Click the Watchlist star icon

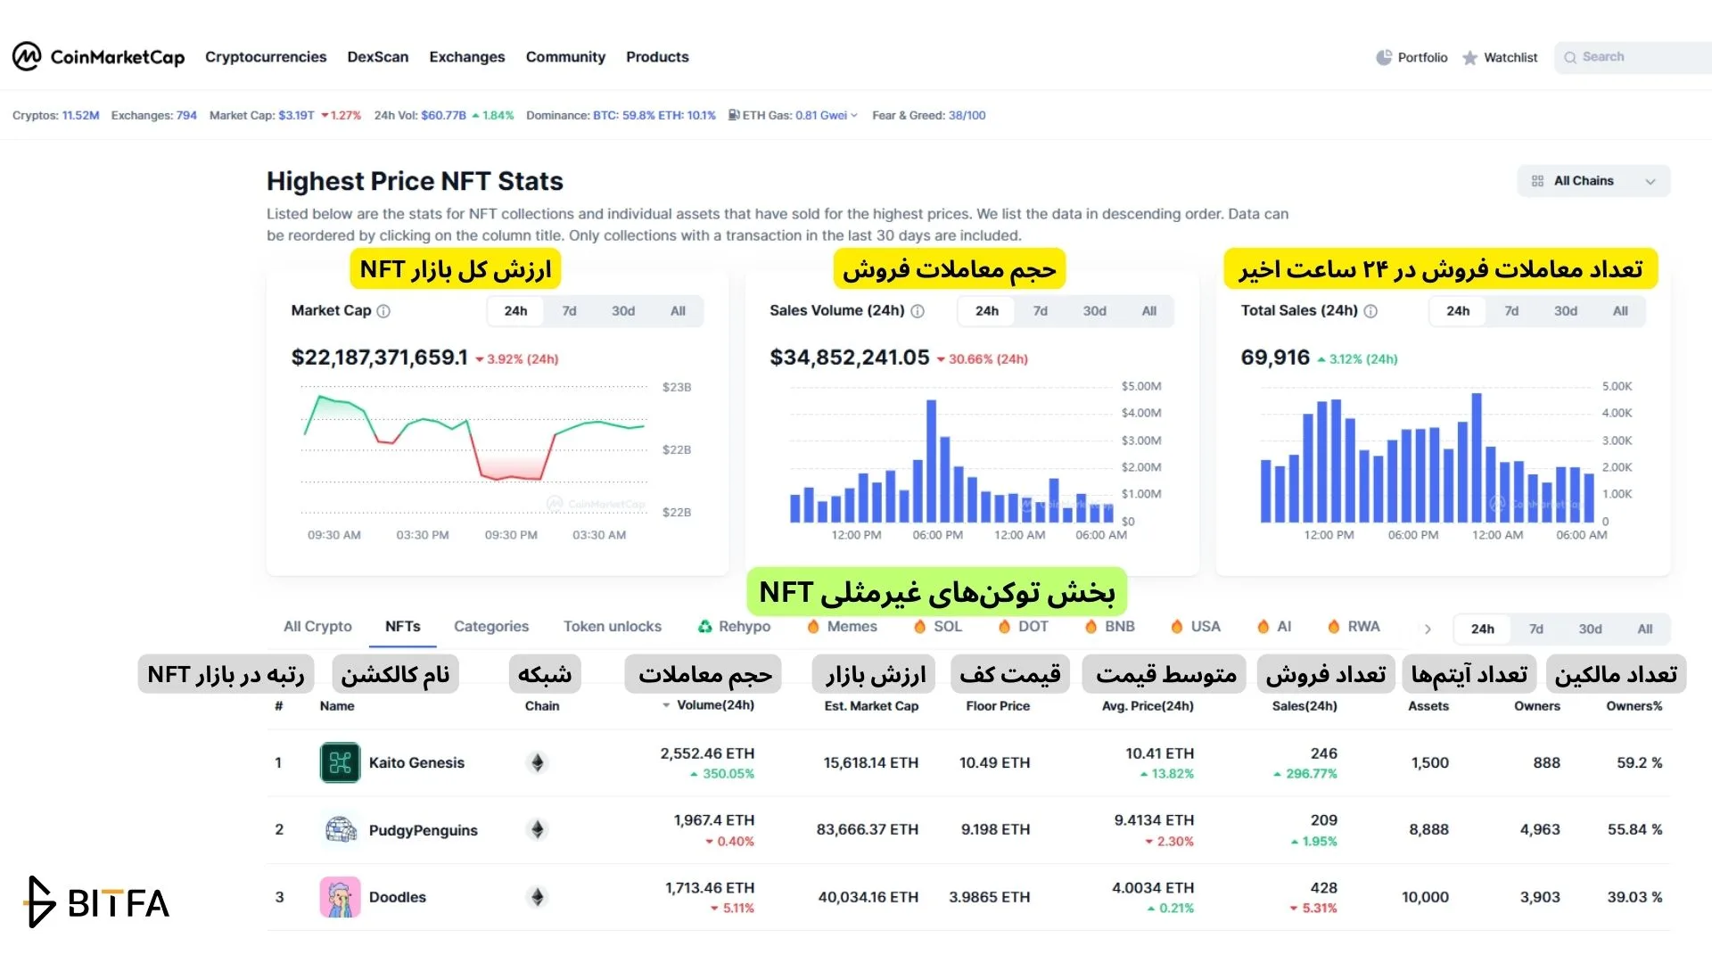[x=1469, y=58]
